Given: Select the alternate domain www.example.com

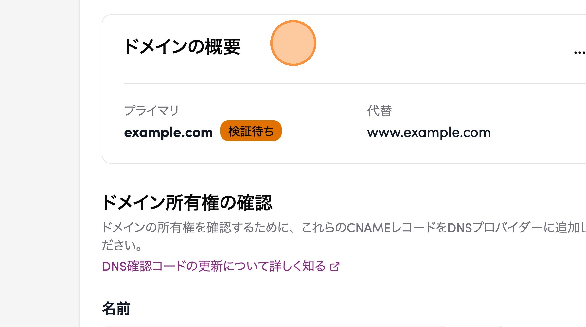Looking at the screenshot, I should pyautogui.click(x=429, y=133).
